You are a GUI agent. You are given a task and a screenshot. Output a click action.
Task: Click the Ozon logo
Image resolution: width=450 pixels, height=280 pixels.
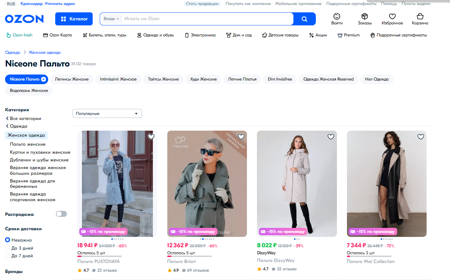pos(24,19)
